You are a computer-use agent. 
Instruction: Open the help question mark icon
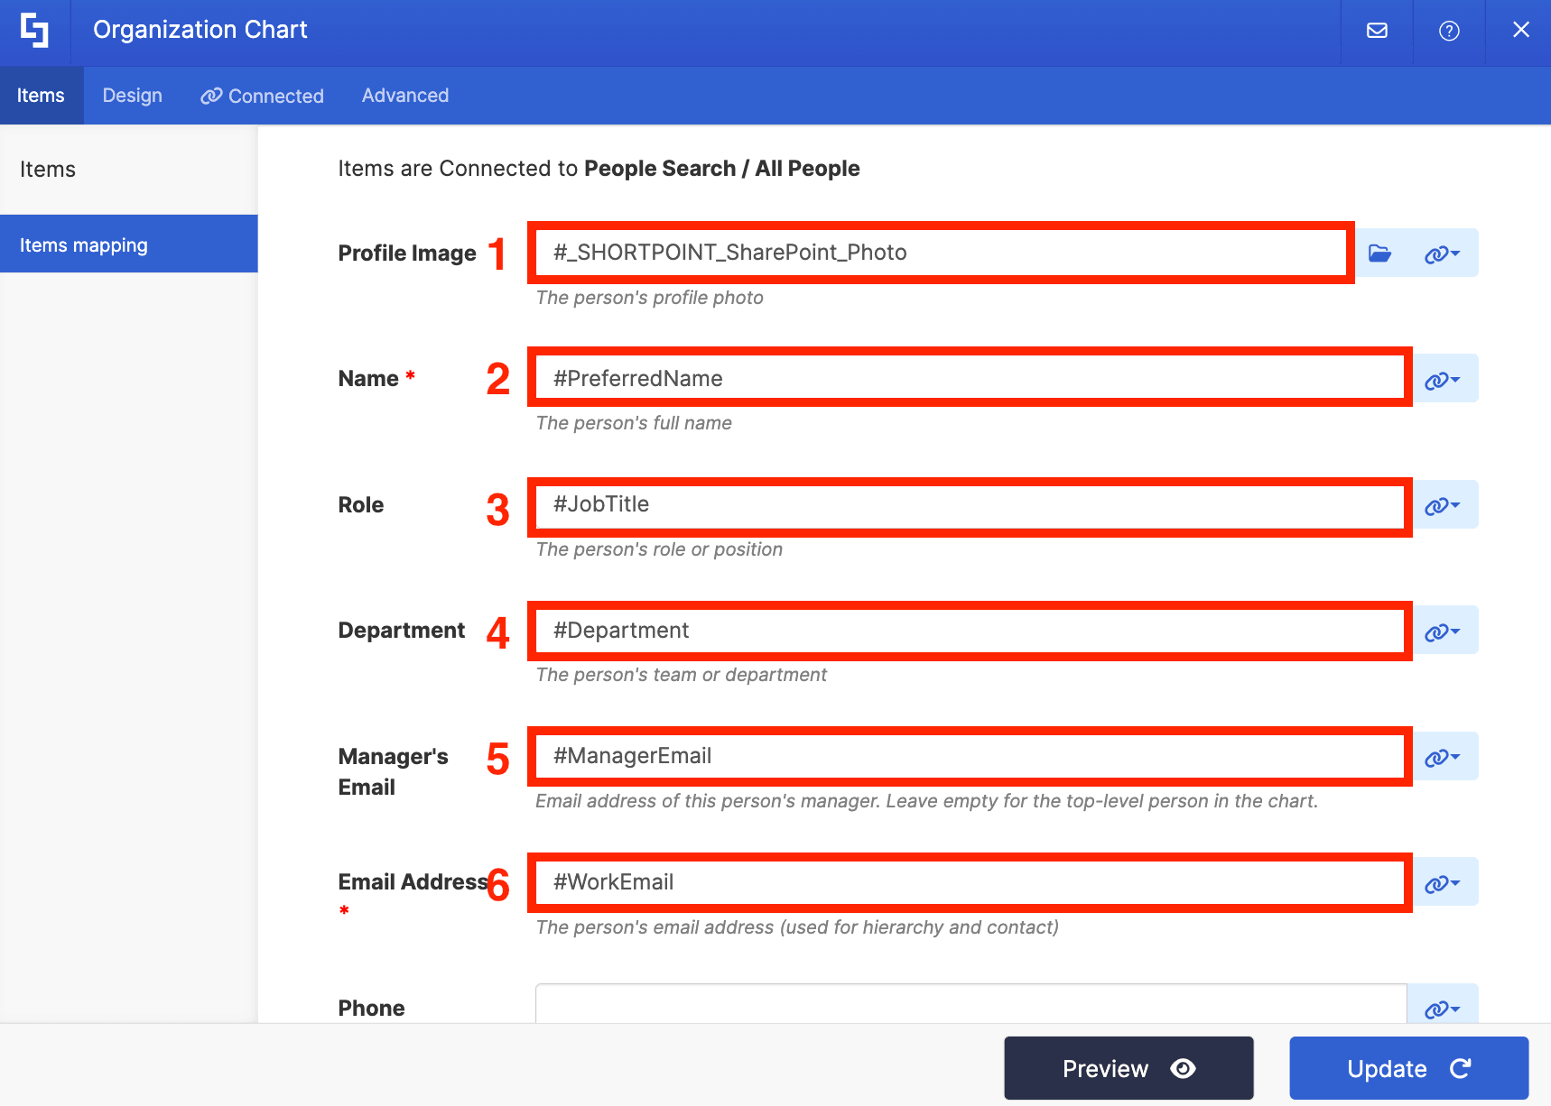[1449, 31]
